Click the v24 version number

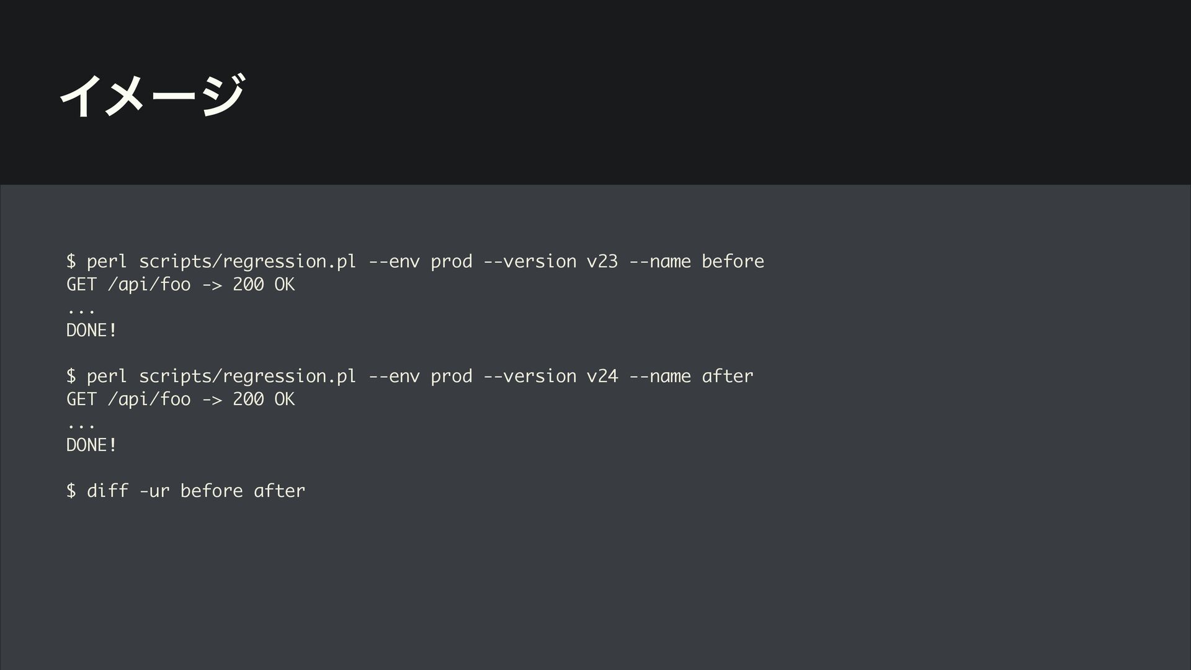[x=602, y=376]
